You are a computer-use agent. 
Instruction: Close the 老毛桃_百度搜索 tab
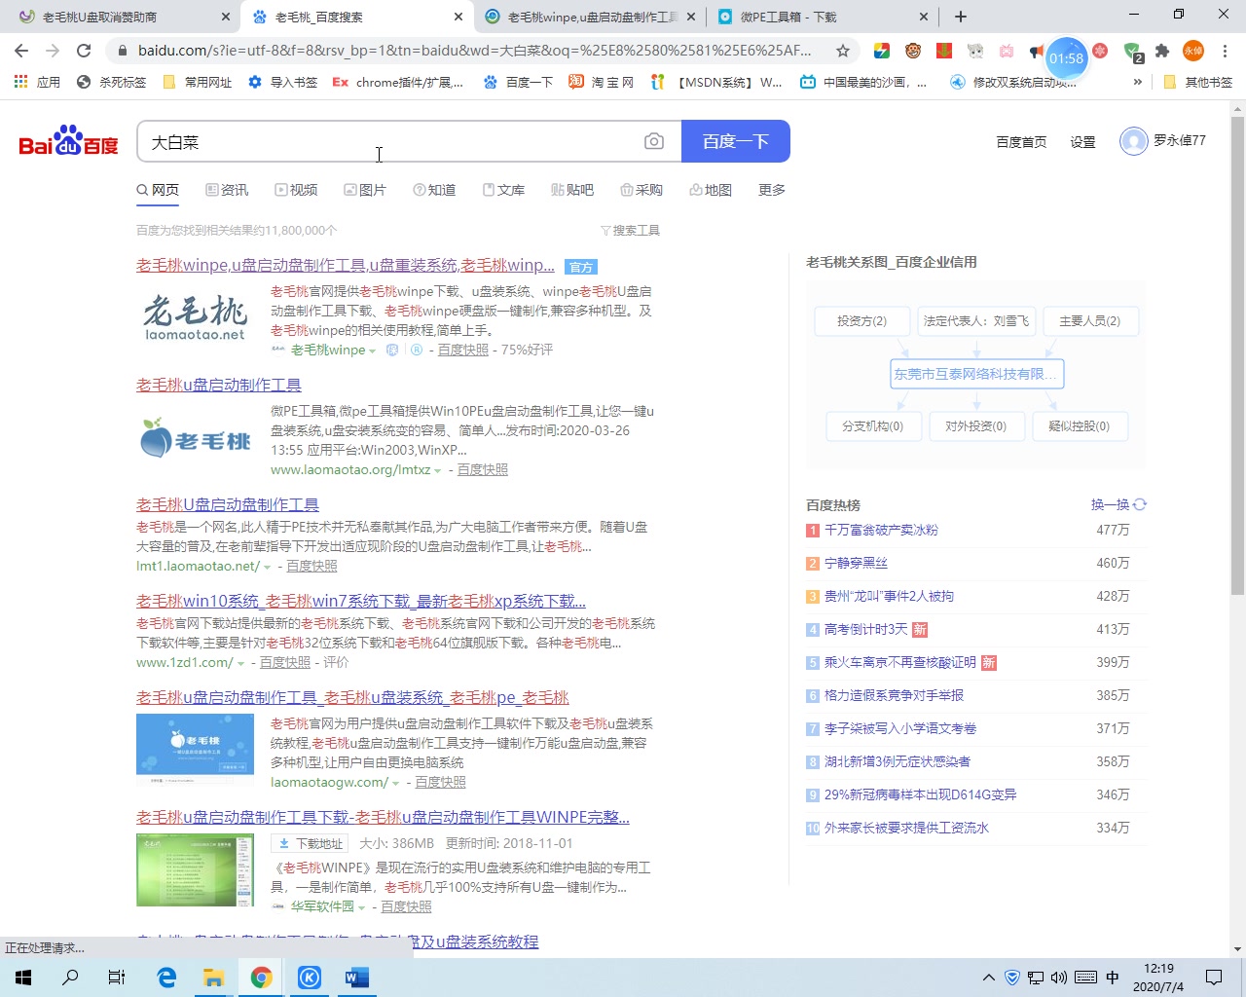(x=458, y=17)
